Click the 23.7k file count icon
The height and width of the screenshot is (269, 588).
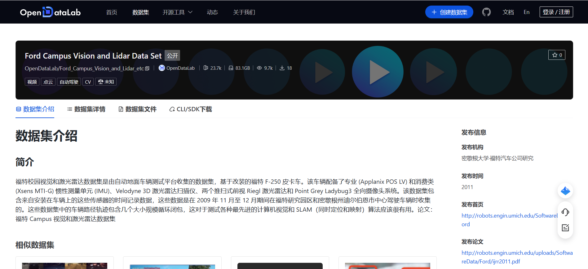206,68
